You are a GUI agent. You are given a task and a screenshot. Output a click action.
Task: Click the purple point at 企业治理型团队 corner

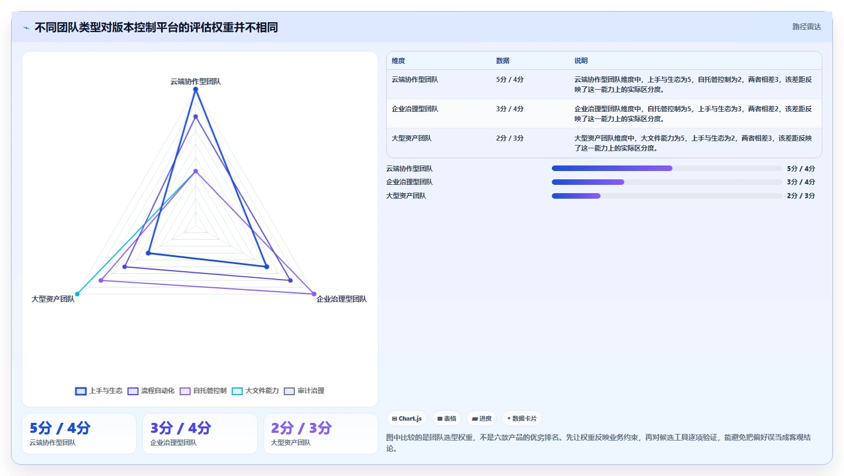314,294
